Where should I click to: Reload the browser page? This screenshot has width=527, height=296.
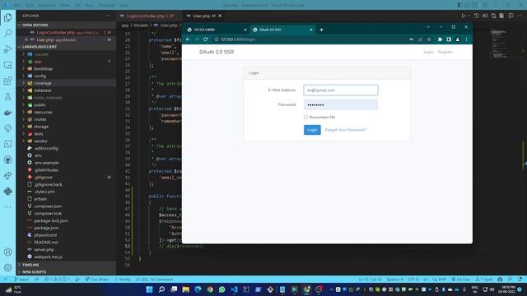(205, 39)
